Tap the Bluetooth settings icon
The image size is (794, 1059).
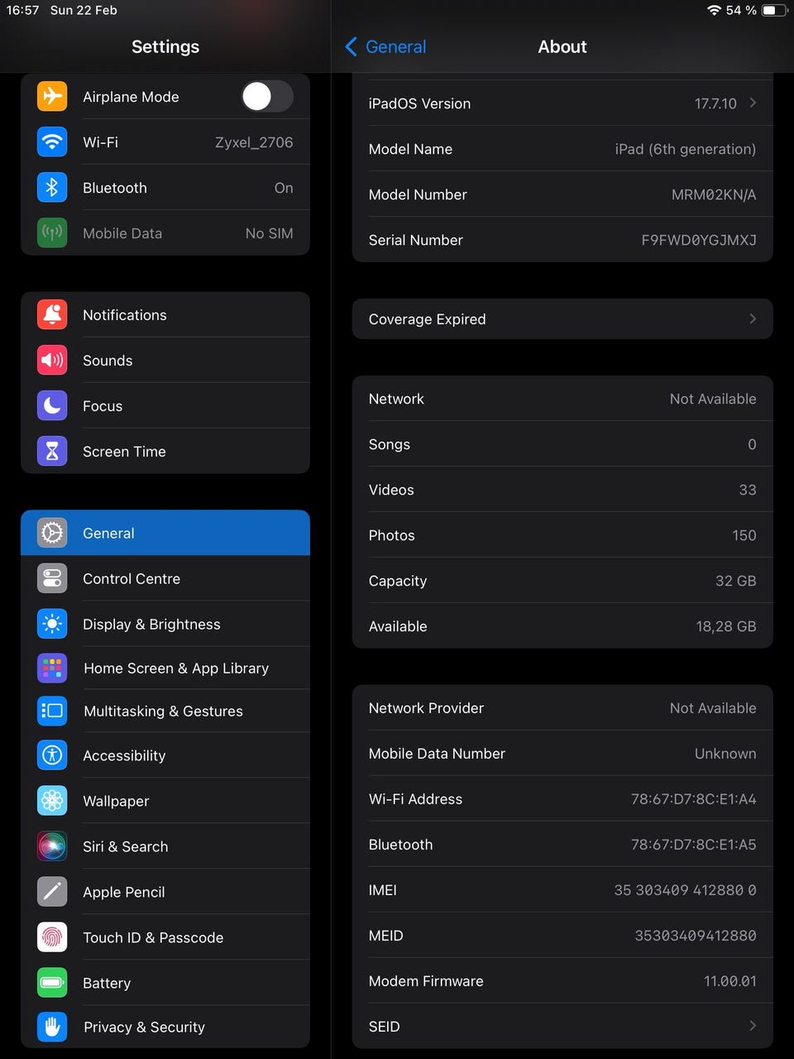point(52,187)
